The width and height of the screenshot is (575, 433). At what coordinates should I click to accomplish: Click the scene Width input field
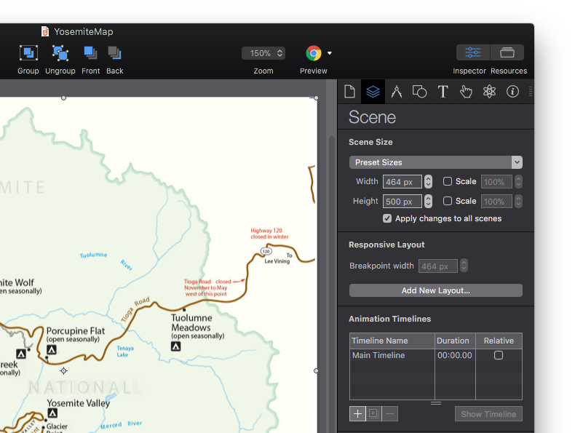pyautogui.click(x=402, y=182)
